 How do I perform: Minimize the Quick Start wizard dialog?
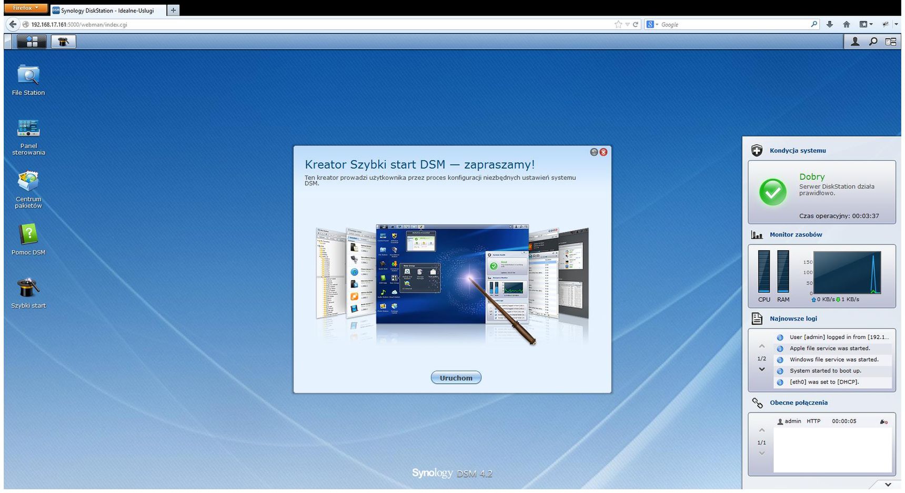[594, 152]
